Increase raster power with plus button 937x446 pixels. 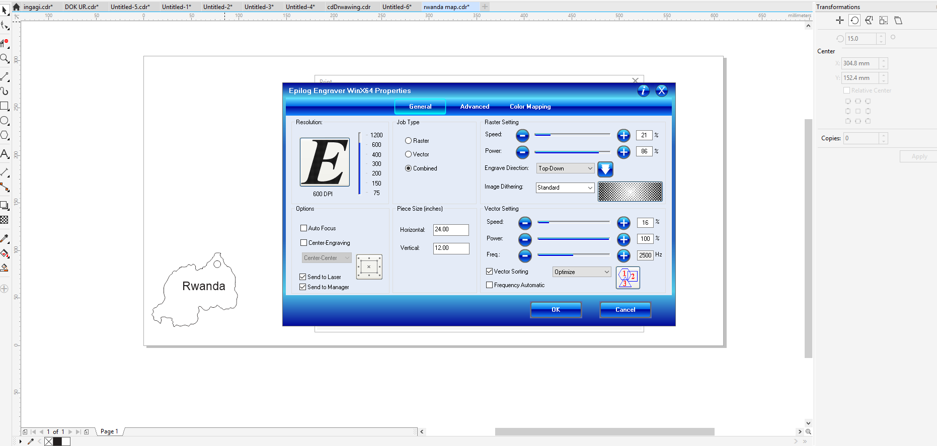click(x=623, y=152)
